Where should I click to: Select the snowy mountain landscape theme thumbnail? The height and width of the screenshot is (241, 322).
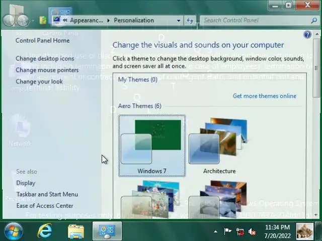click(x=219, y=199)
